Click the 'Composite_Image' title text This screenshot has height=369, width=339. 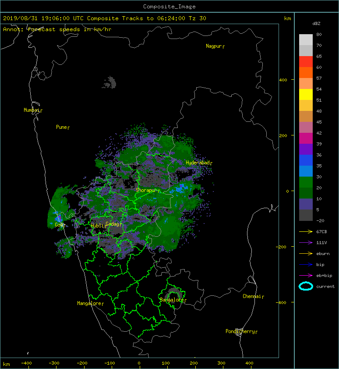click(x=169, y=7)
